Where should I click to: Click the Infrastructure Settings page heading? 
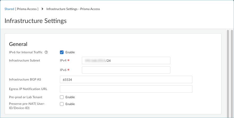36,21
